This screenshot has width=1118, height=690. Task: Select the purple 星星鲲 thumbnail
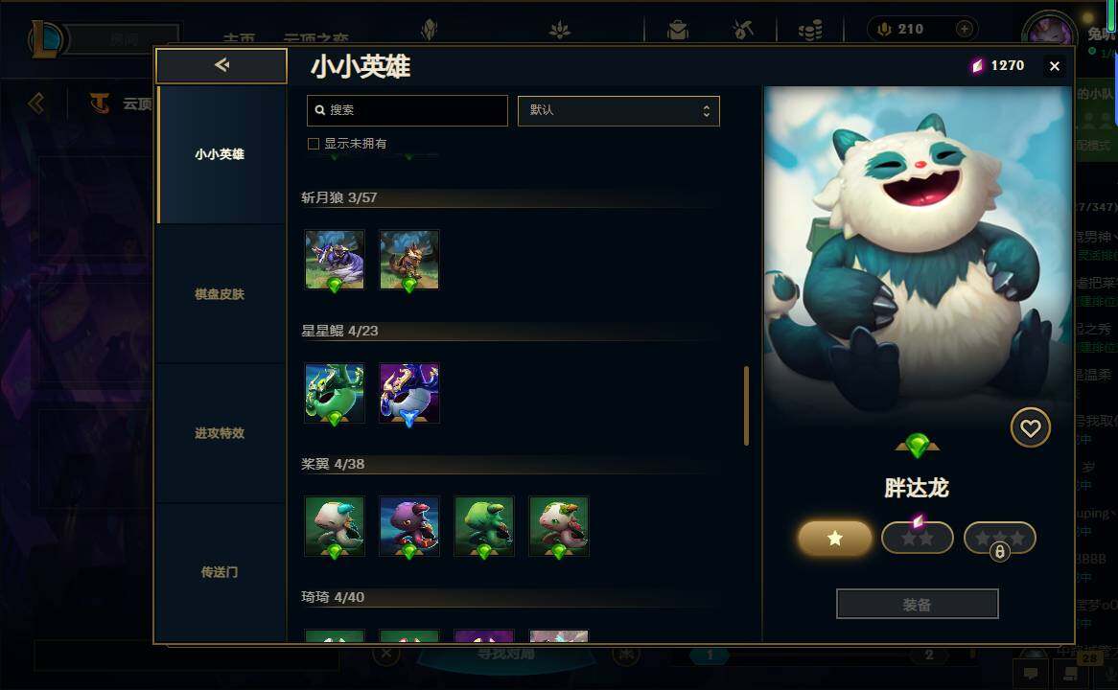[x=409, y=393]
